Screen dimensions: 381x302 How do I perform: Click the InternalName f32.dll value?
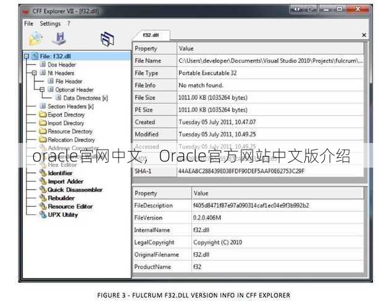click(x=201, y=230)
